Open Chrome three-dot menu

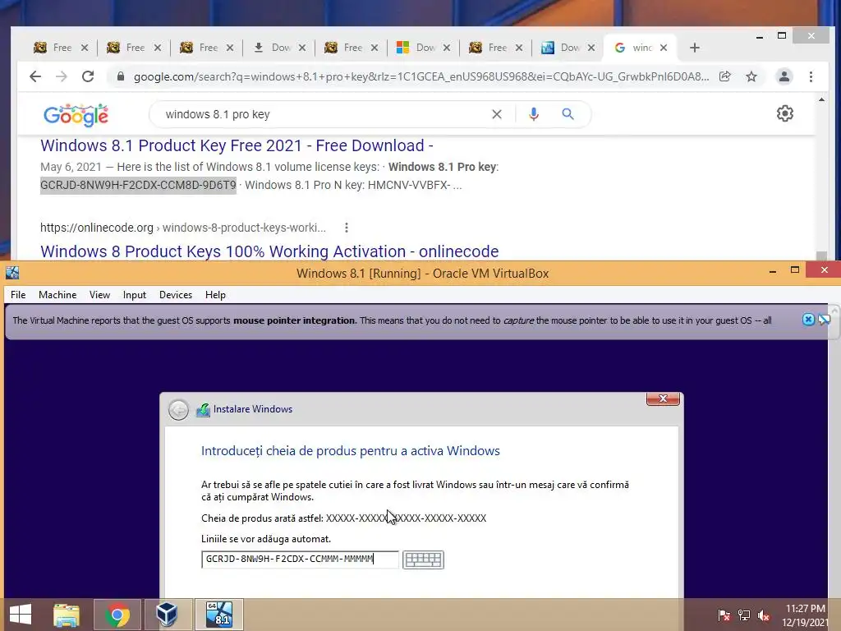[811, 76]
